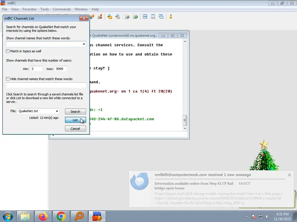This screenshot has height=222, width=297.
Task: Click the Search button in Channels List
Action: coord(75,111)
